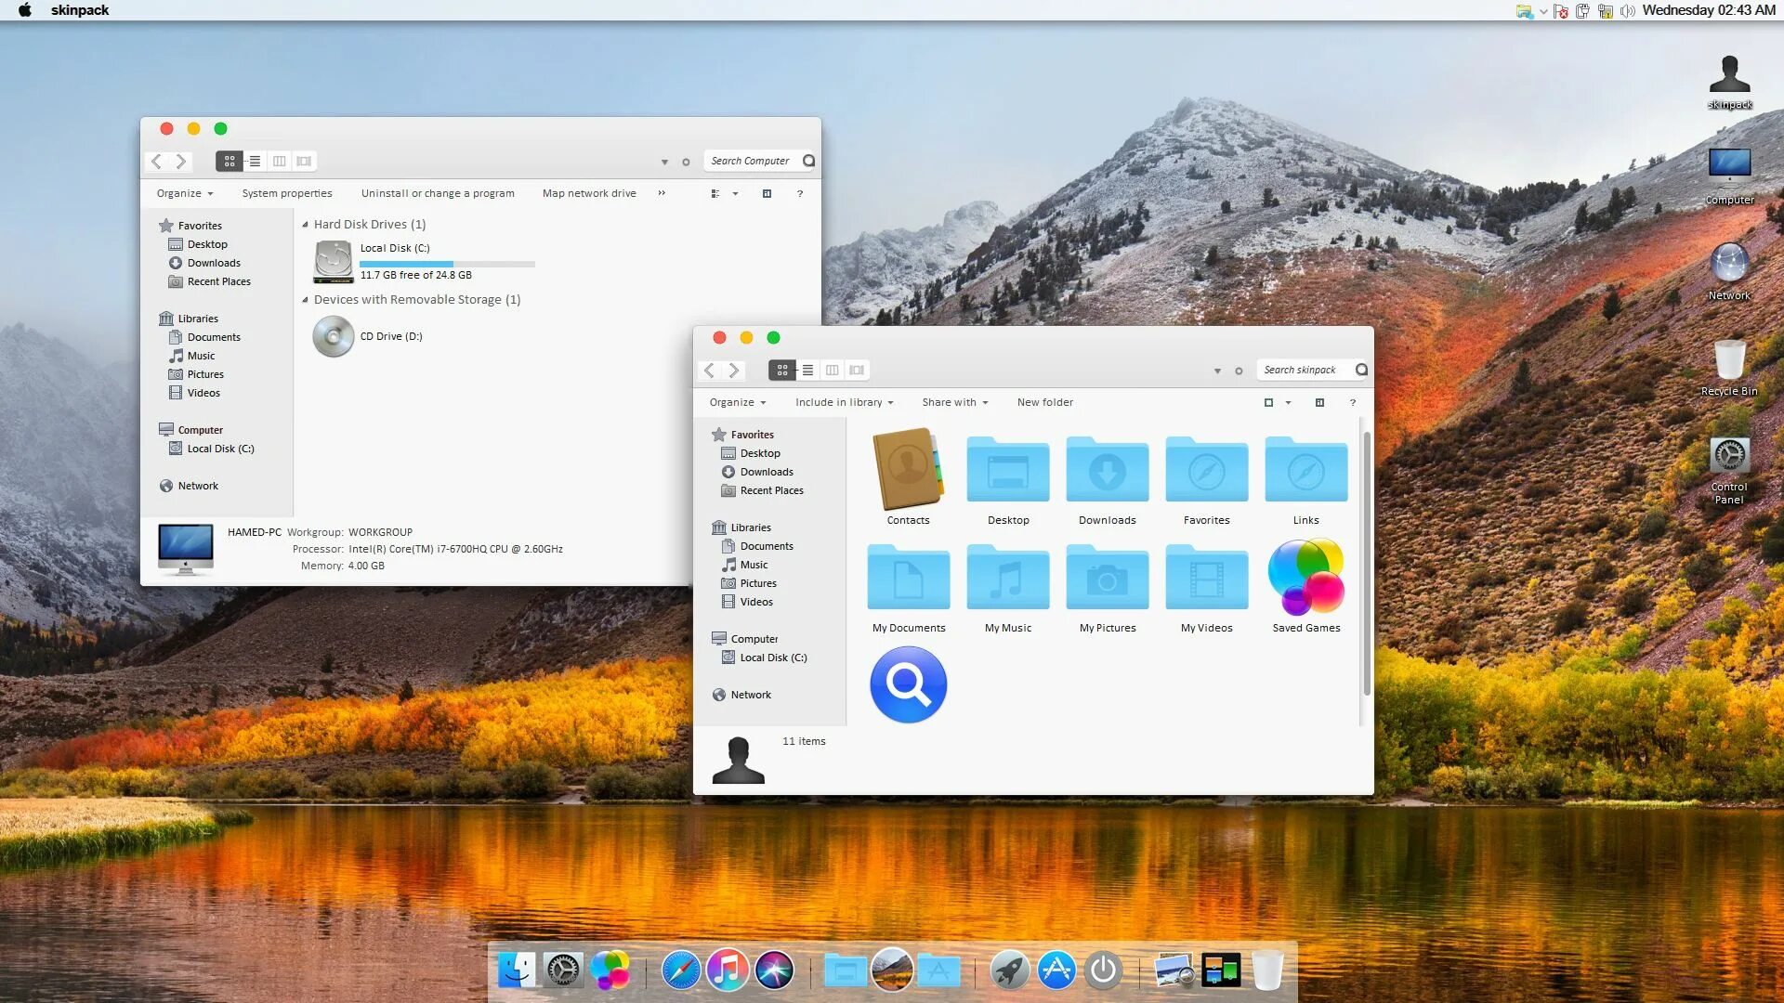
Task: Toggle the preview pane in the skinpack window
Action: (1319, 402)
